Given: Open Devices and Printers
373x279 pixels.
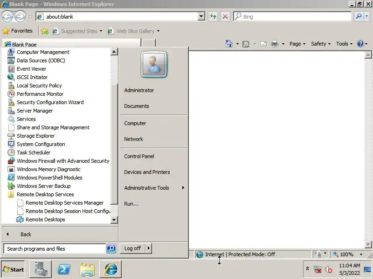Looking at the screenshot, I should 147,172.
